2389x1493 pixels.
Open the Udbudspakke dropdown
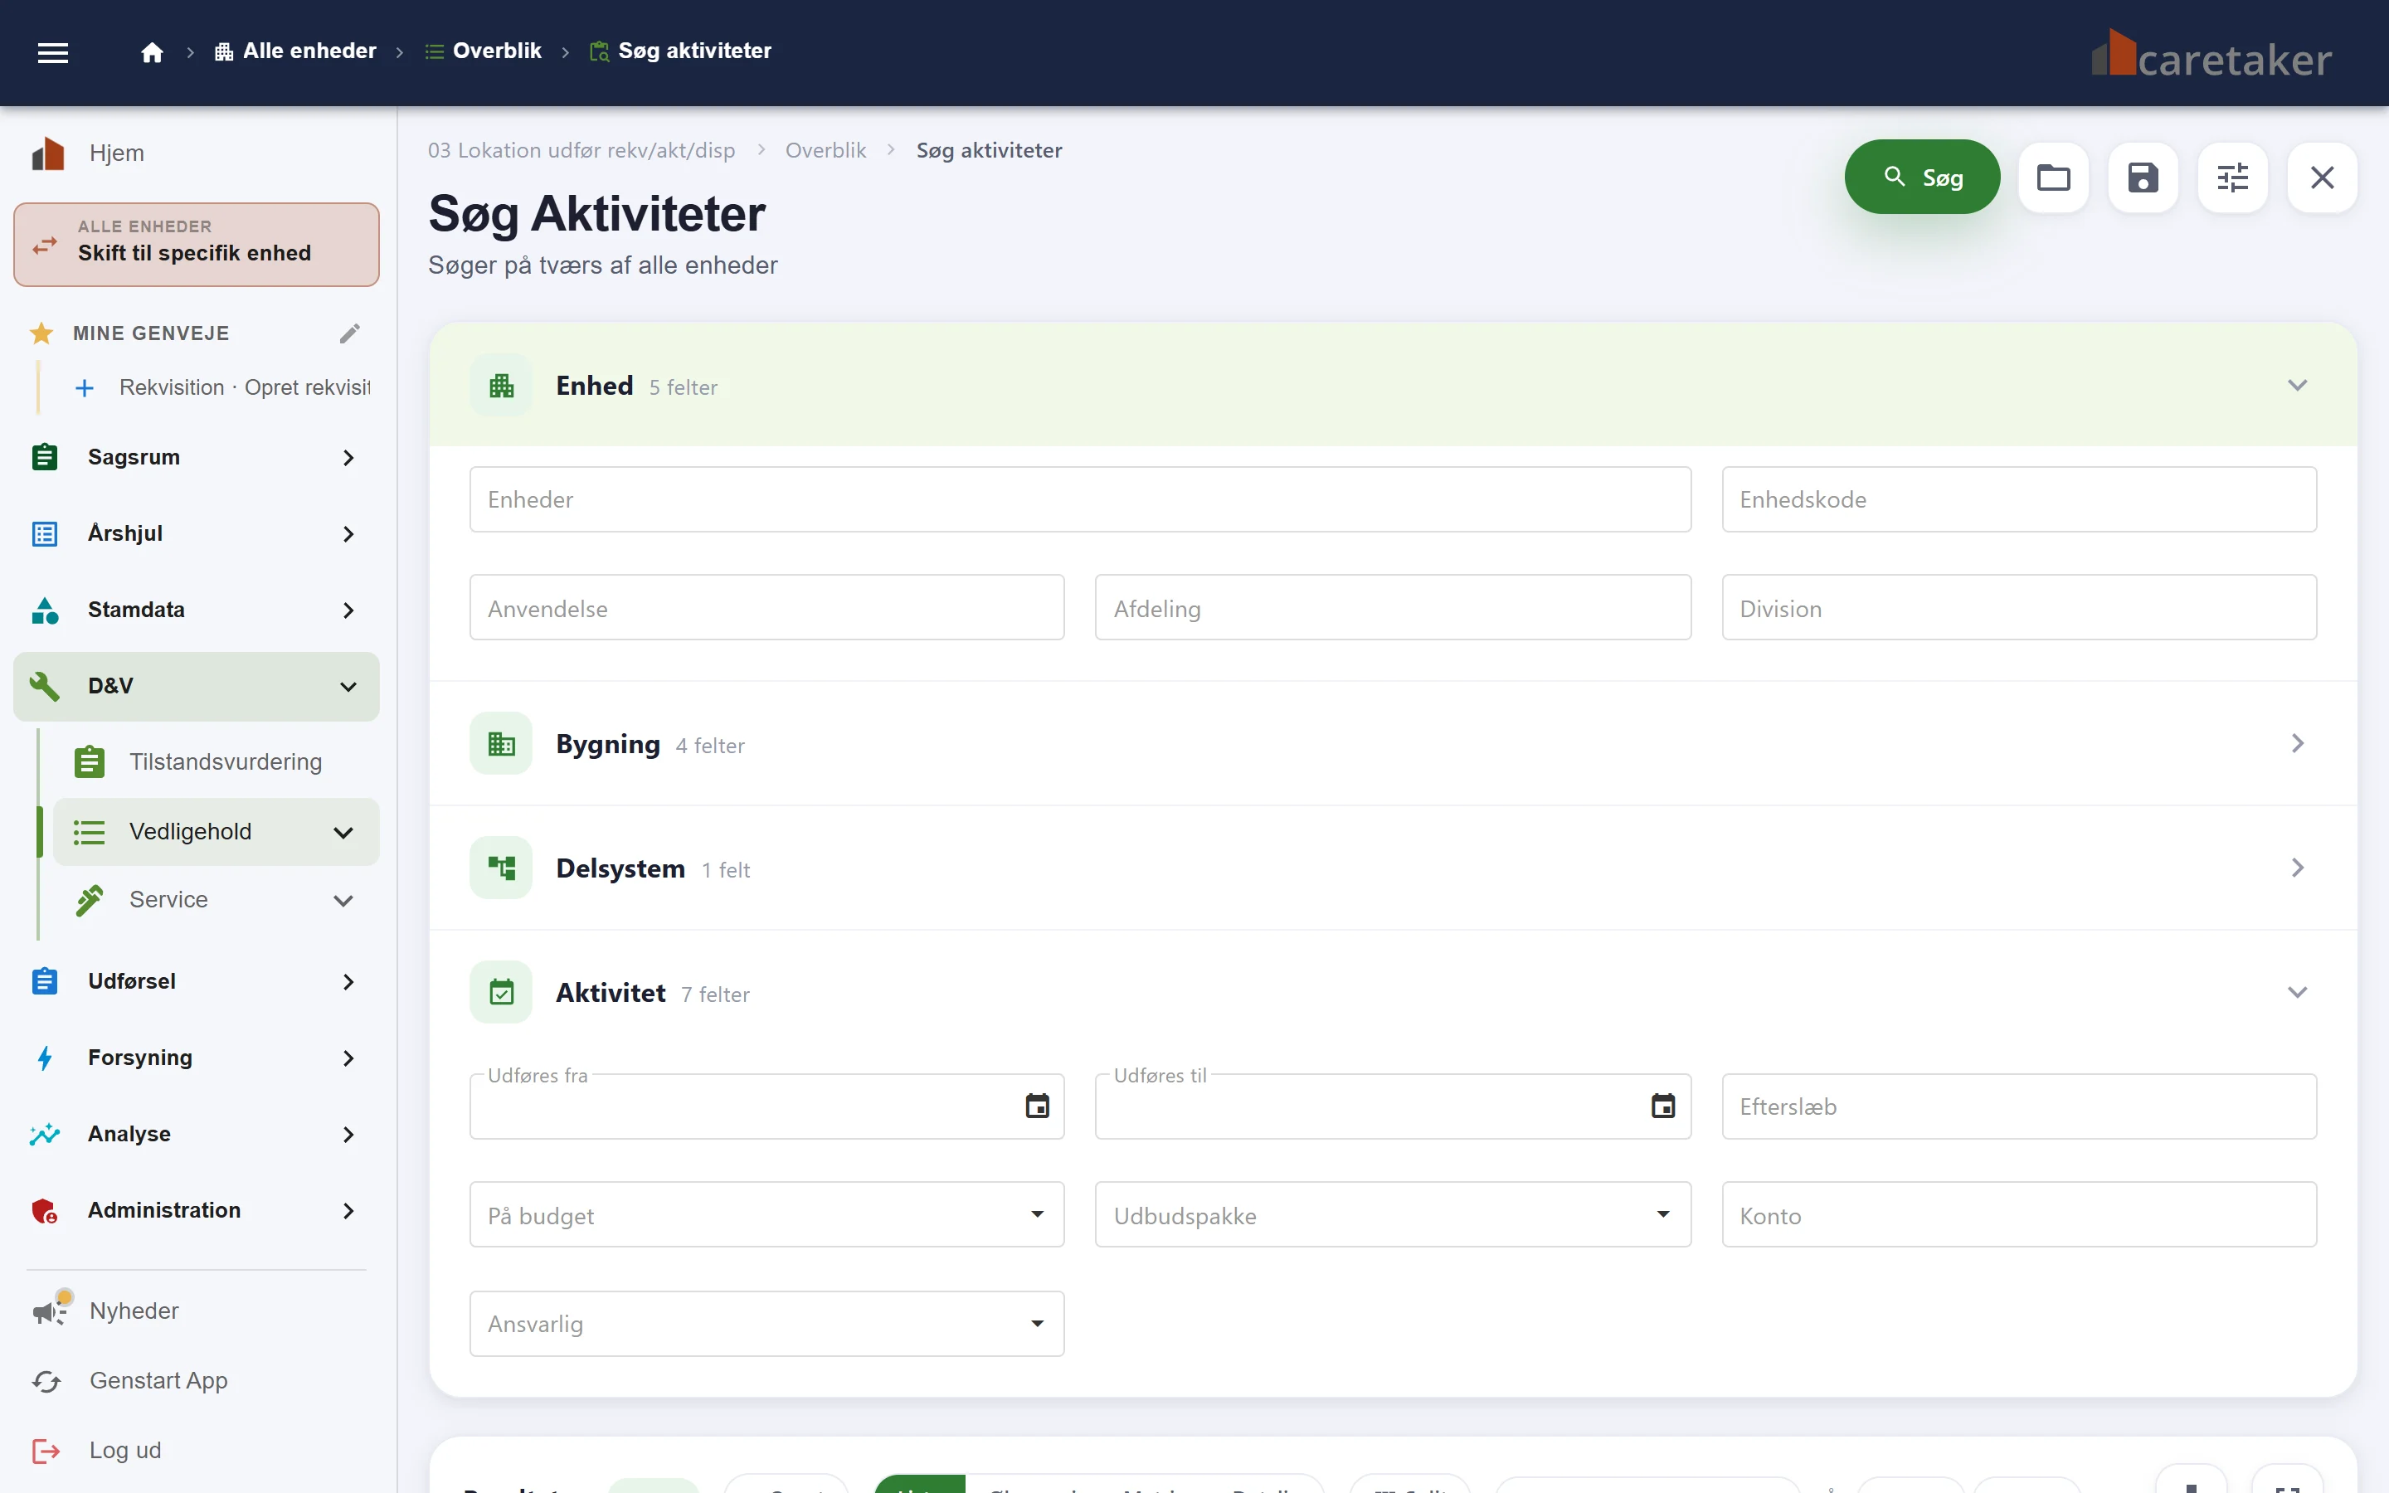[x=1392, y=1214]
